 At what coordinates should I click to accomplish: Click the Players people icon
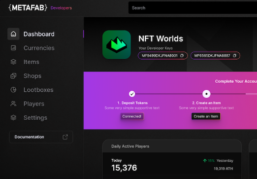pyautogui.click(x=13, y=104)
